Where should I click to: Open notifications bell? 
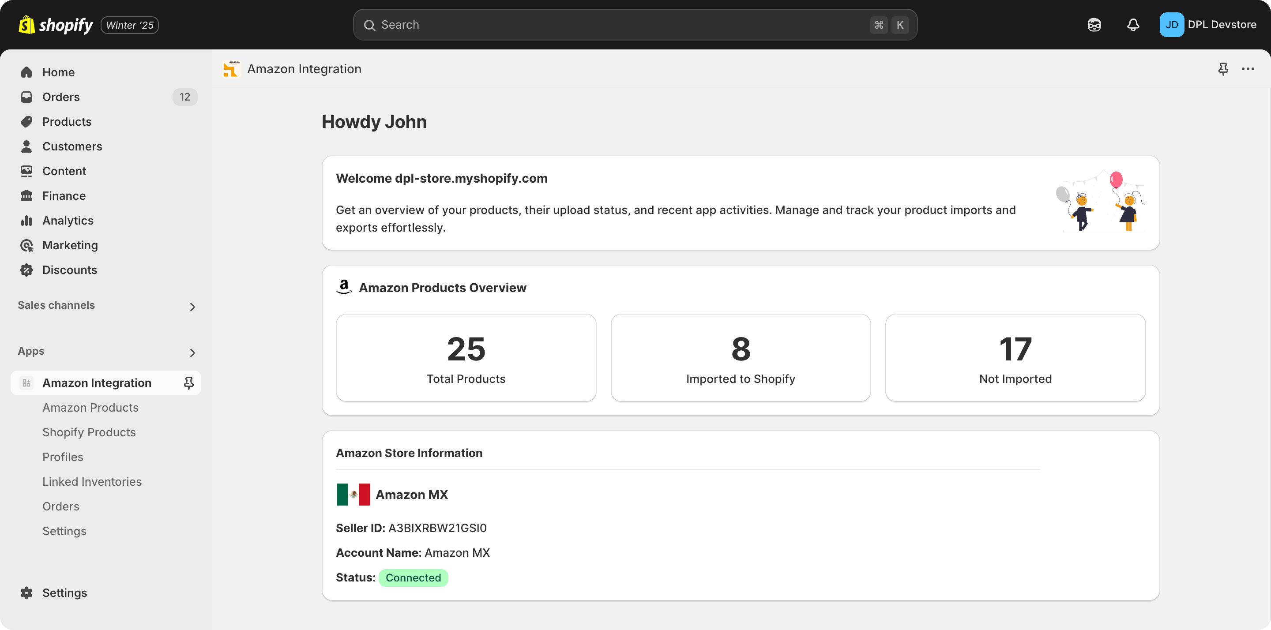[x=1133, y=25]
